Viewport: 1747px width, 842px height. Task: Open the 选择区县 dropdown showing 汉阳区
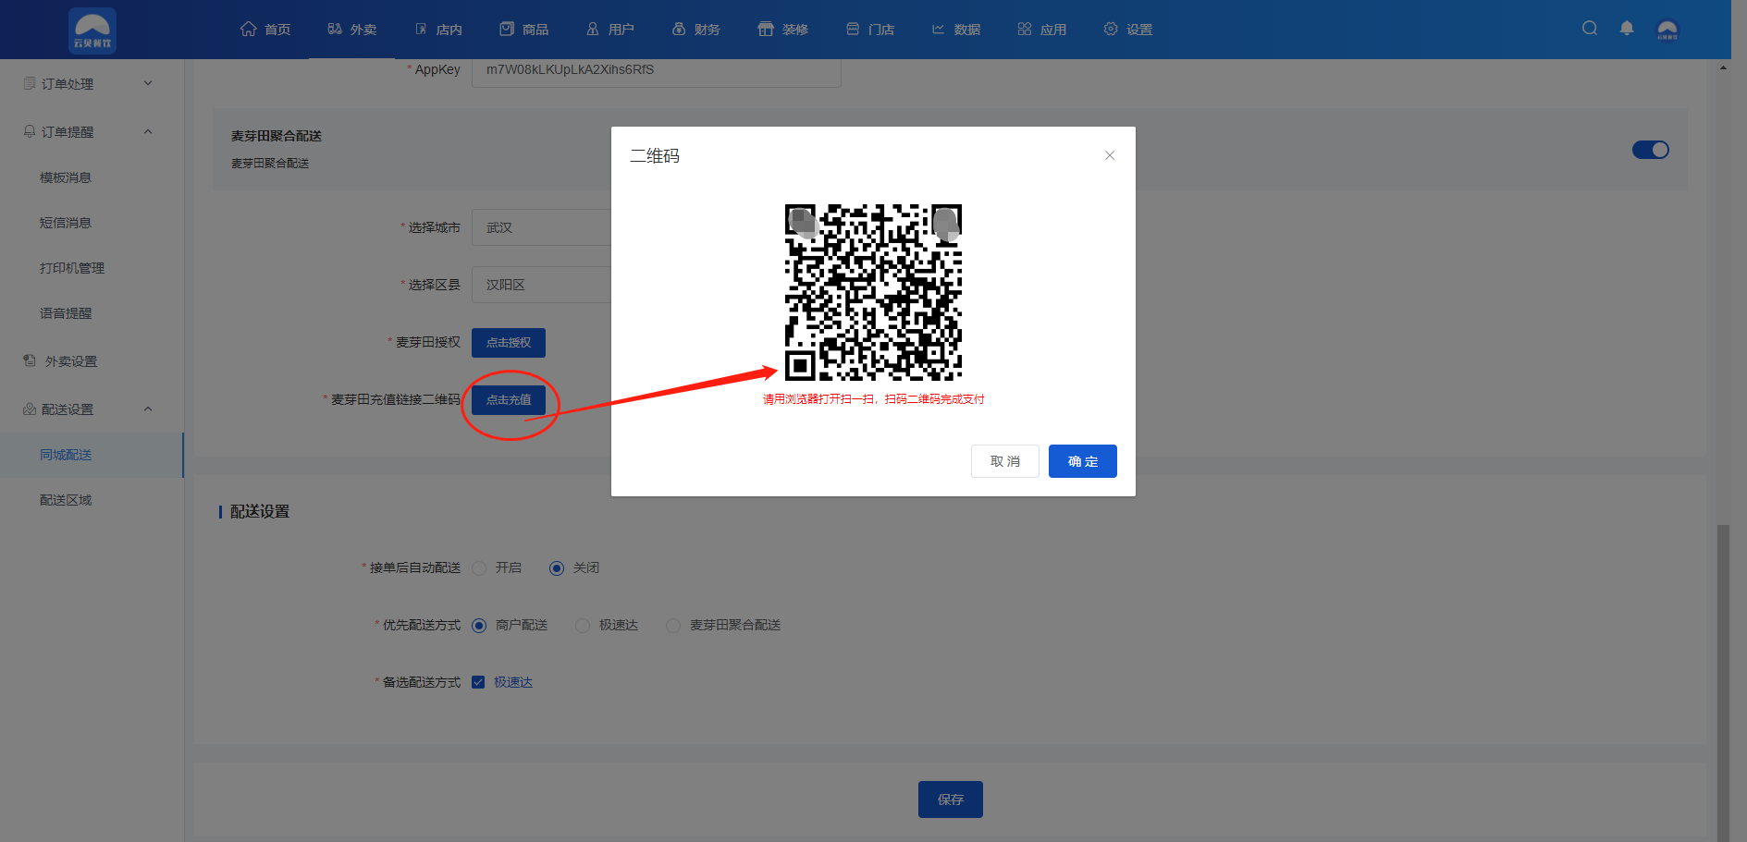[542, 285]
